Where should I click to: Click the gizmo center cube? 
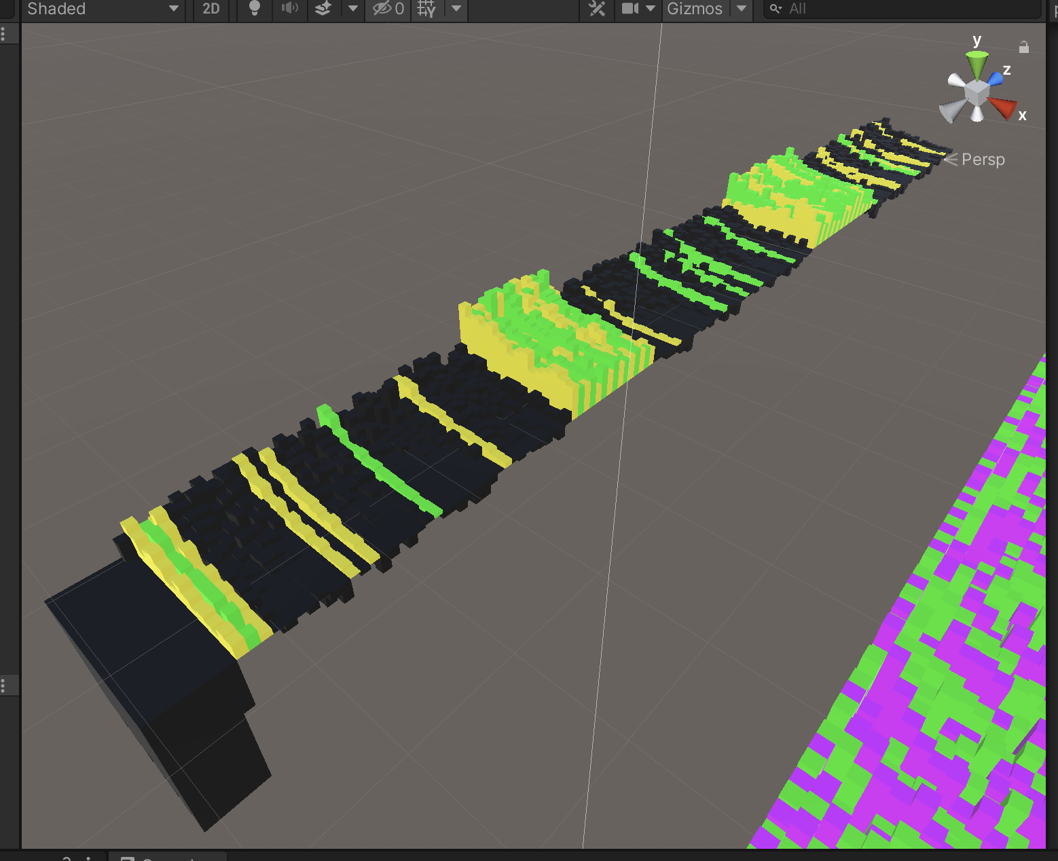pyautogui.click(x=977, y=92)
